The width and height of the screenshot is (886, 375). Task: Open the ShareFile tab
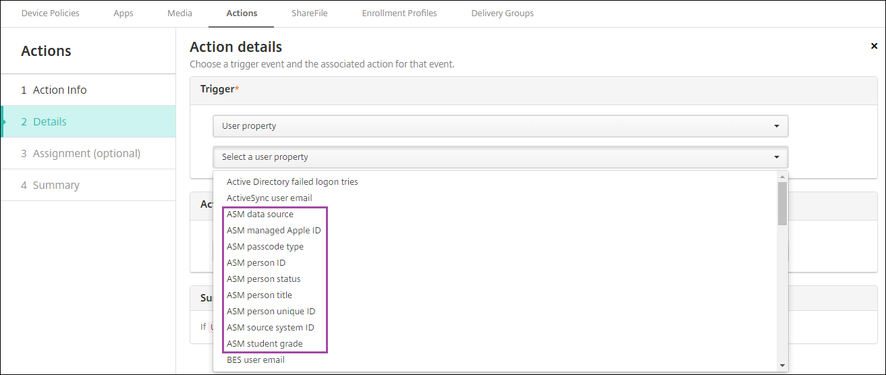310,13
